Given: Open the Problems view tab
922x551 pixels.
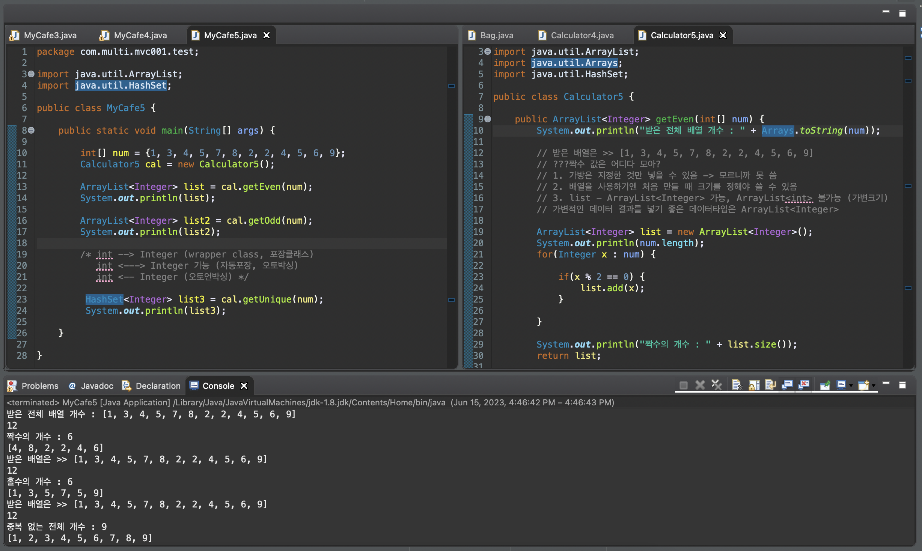Looking at the screenshot, I should (x=40, y=386).
